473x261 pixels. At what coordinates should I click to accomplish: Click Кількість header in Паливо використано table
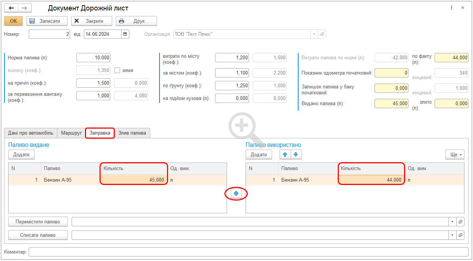pyautogui.click(x=372, y=168)
